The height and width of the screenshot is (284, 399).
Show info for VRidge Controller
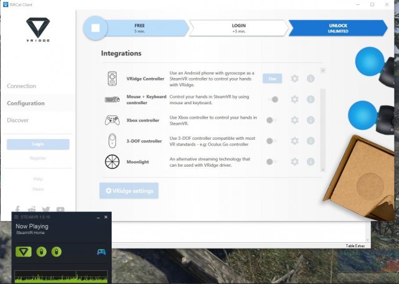pyautogui.click(x=310, y=79)
